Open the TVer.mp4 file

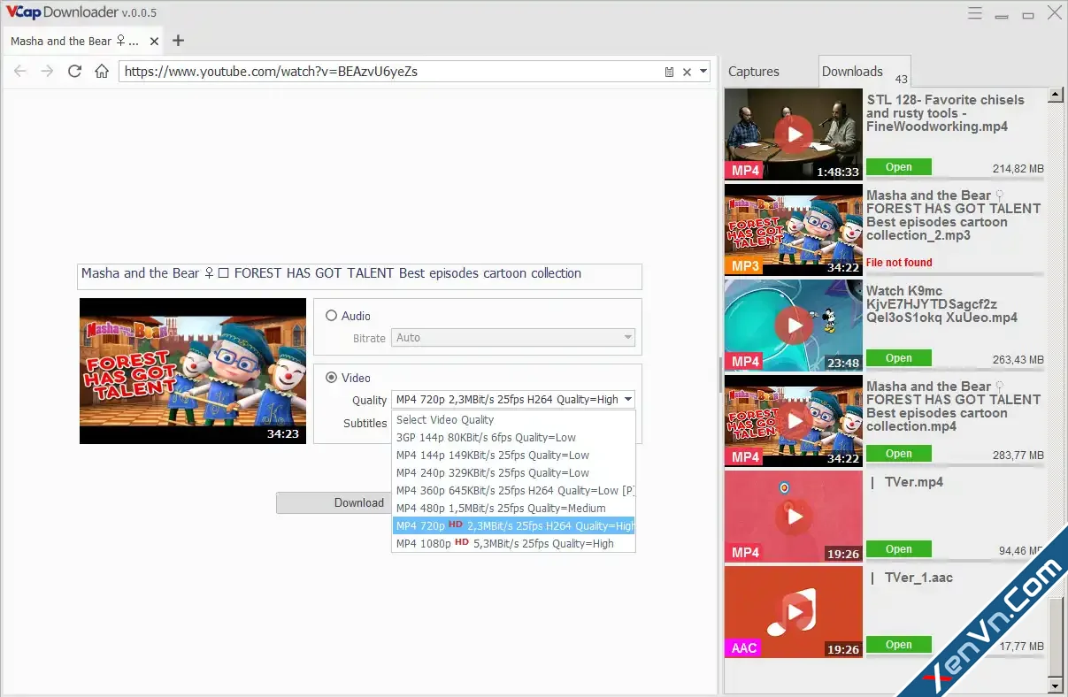click(x=898, y=549)
